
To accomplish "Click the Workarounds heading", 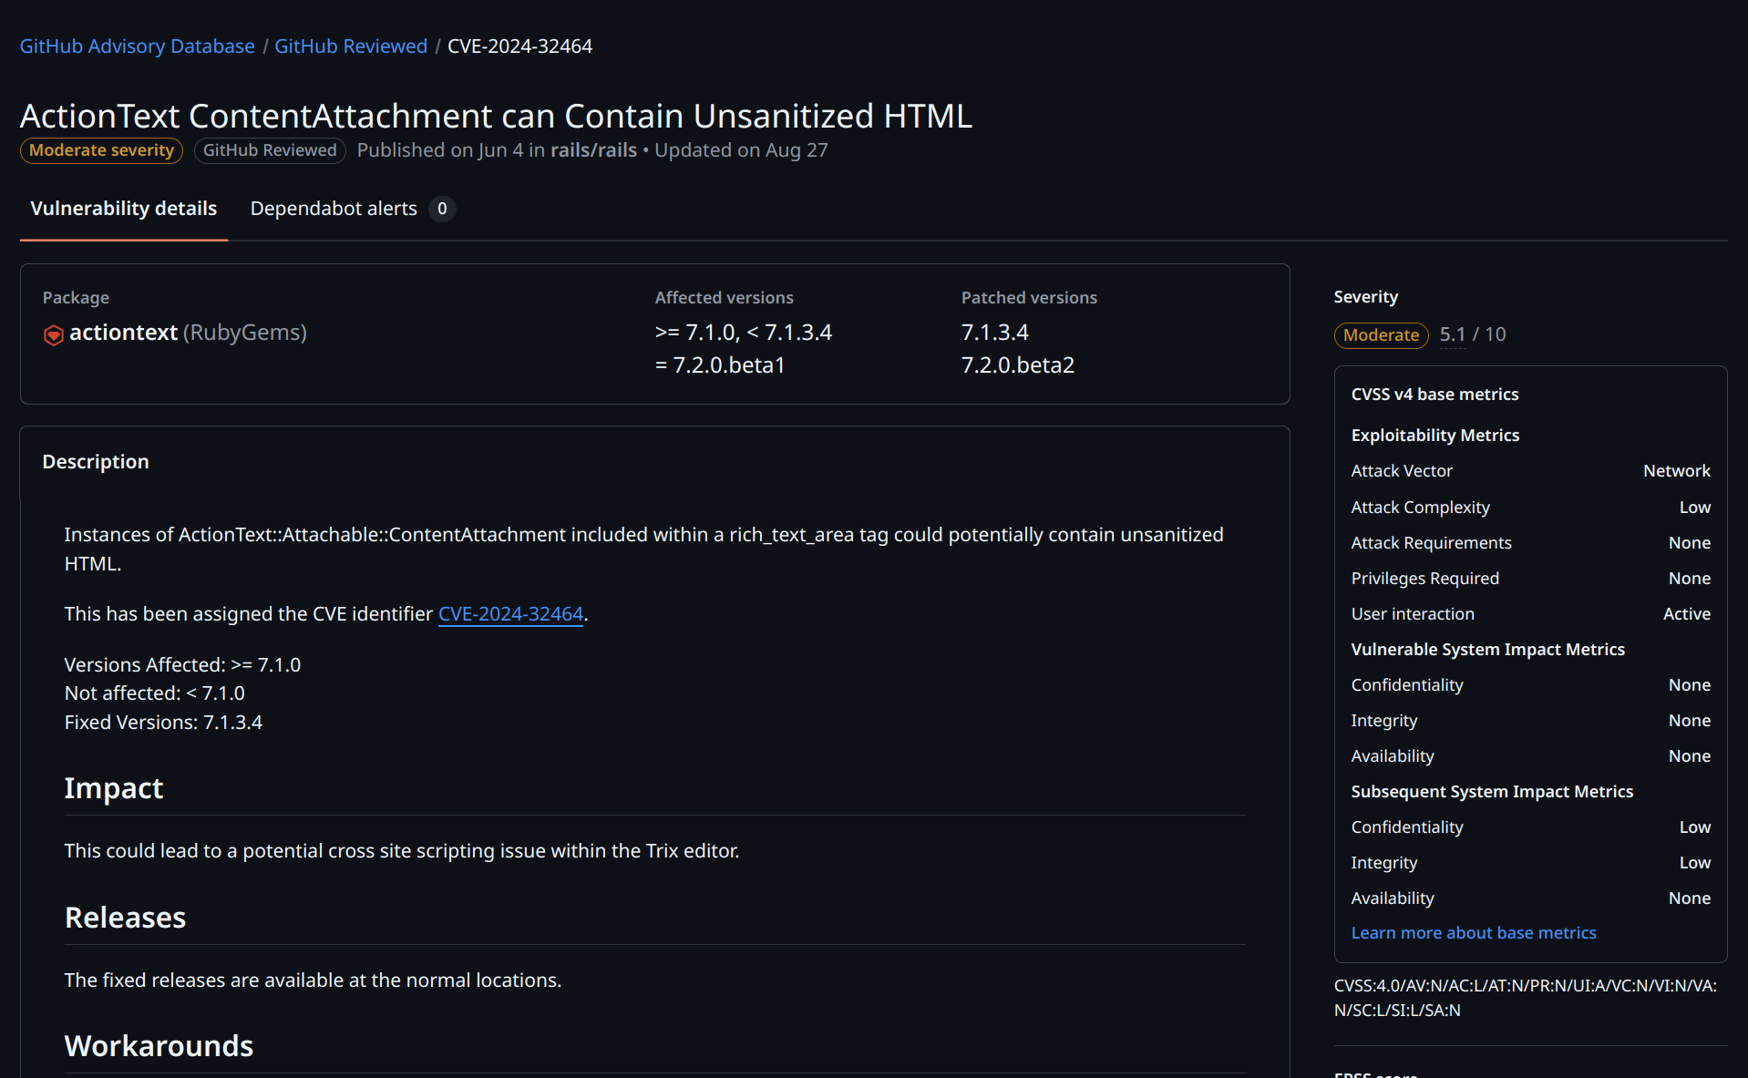I will [159, 1046].
